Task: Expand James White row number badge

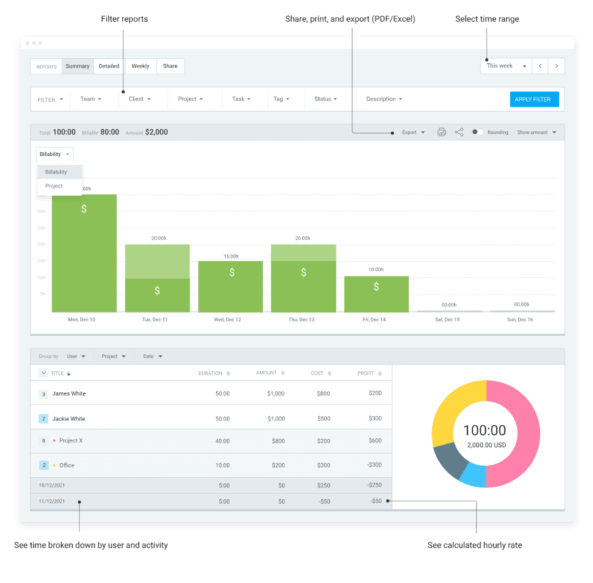Action: (x=44, y=394)
